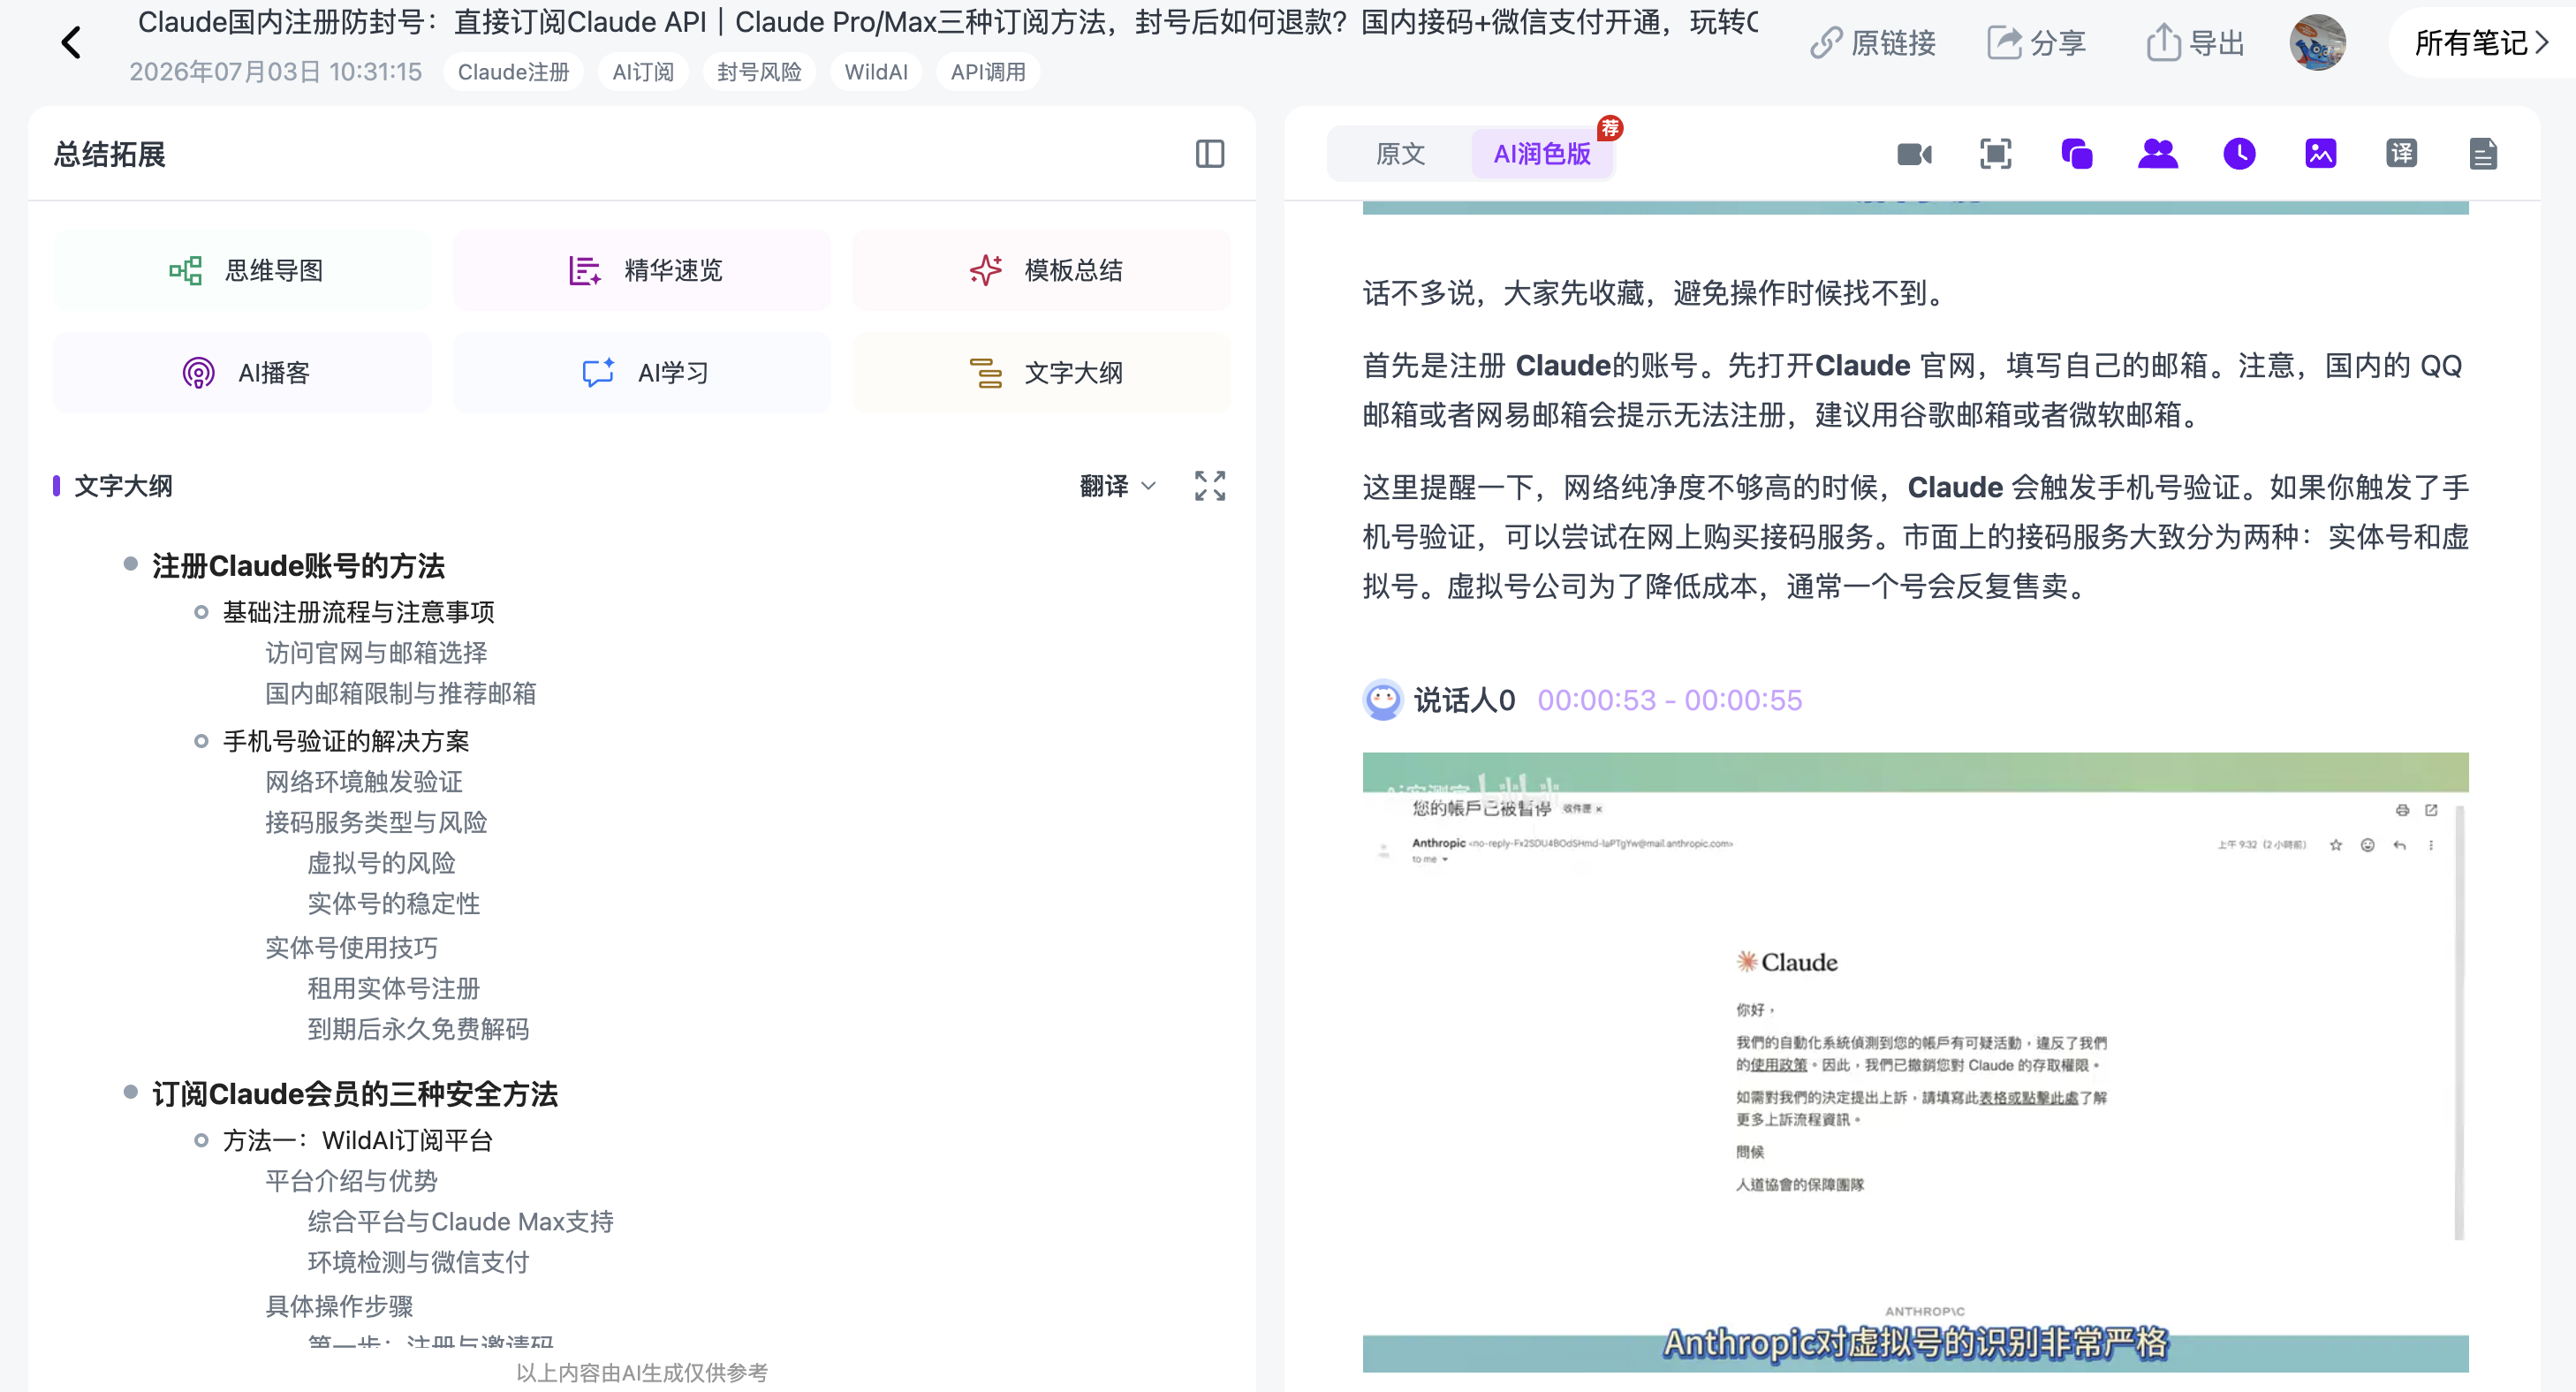Select outline item 租用实体号注册
This screenshot has width=2576, height=1392.
point(393,989)
